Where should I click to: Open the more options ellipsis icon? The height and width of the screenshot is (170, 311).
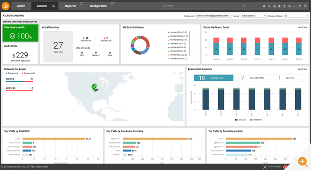(x=295, y=6)
